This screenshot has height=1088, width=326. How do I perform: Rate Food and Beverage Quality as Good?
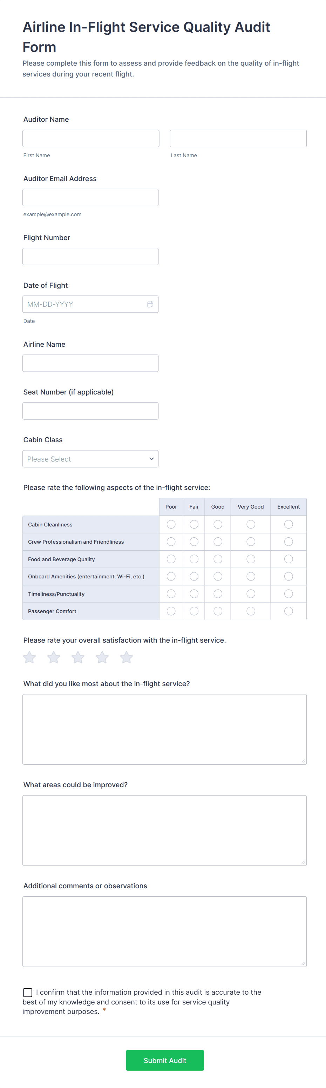coord(218,559)
